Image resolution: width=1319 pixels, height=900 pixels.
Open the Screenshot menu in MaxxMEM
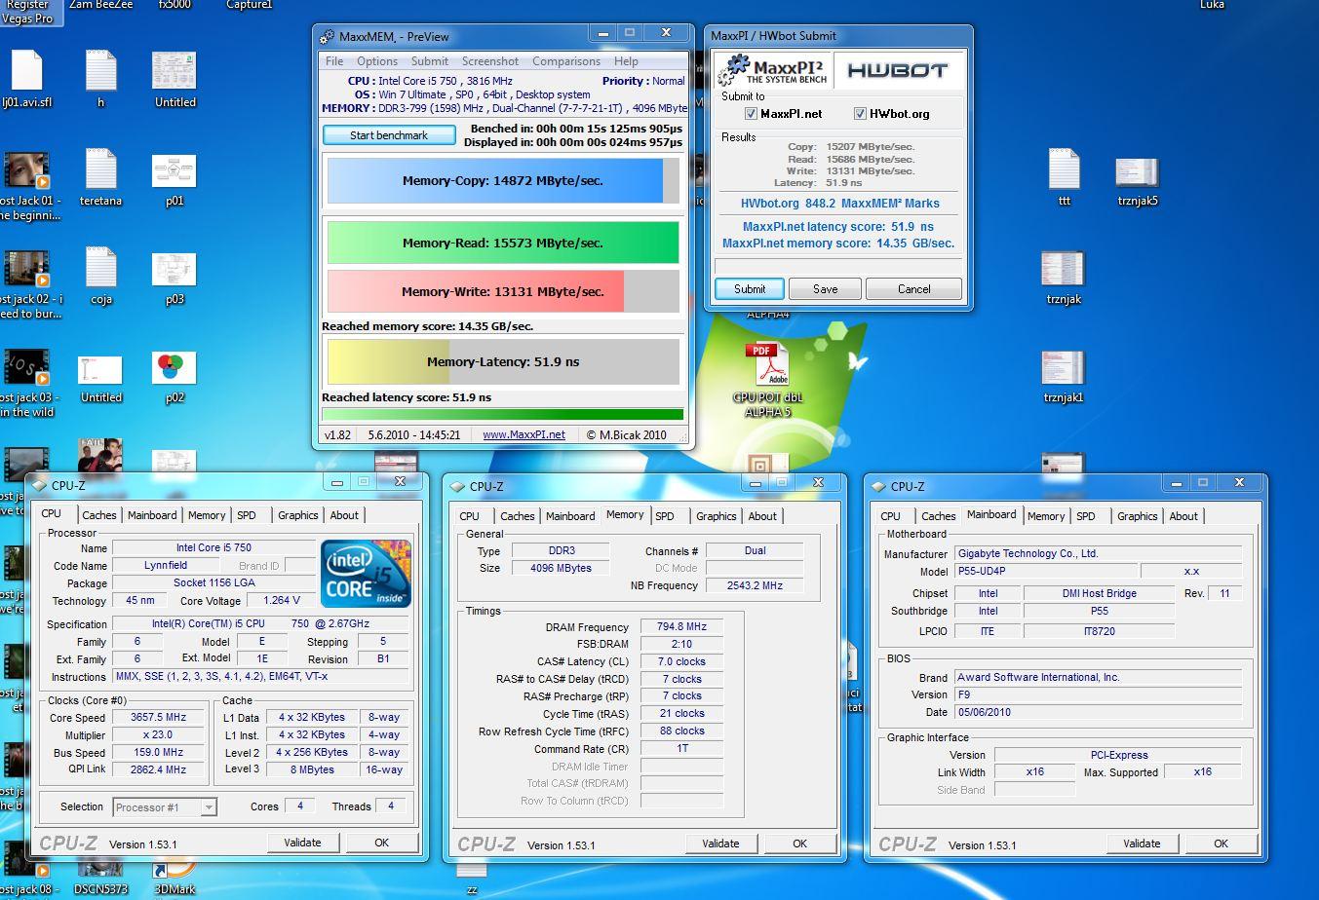coord(490,60)
